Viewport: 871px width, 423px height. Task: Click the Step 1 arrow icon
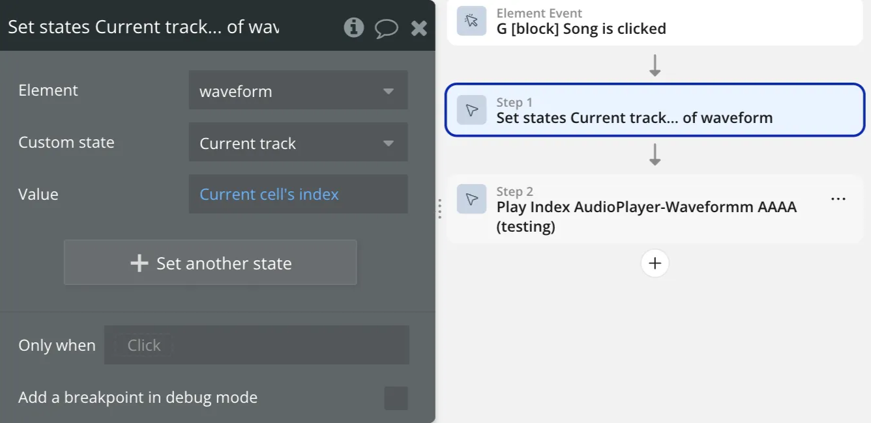(x=471, y=110)
